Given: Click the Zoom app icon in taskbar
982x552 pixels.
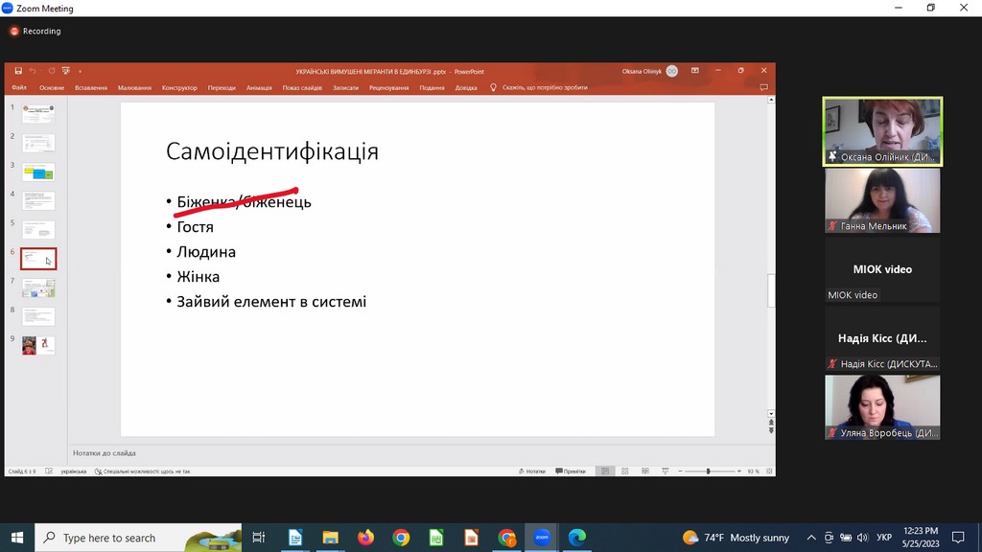Looking at the screenshot, I should click(x=541, y=538).
